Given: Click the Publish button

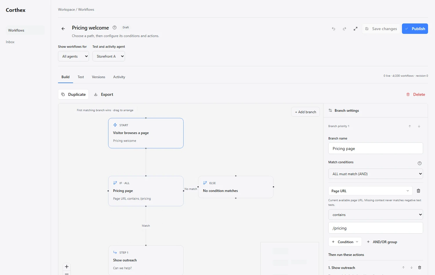Looking at the screenshot, I should (x=415, y=29).
